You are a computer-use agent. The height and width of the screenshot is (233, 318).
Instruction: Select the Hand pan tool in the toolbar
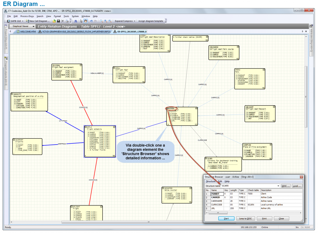click(86, 21)
